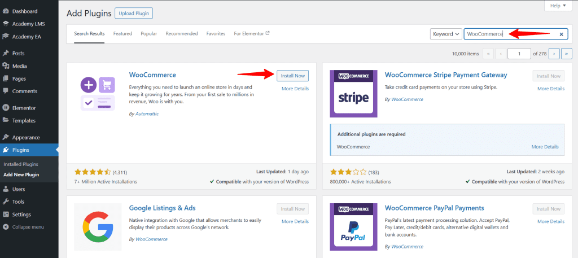Click the Media library icon
The image size is (578, 258).
click(x=6, y=66)
